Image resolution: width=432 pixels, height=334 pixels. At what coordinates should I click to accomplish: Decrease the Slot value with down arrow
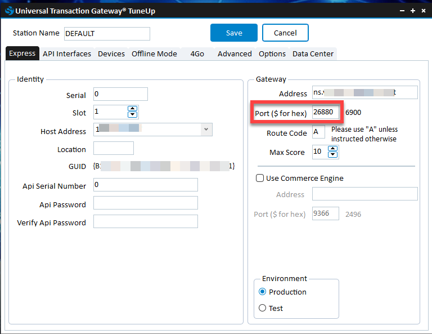click(132, 115)
